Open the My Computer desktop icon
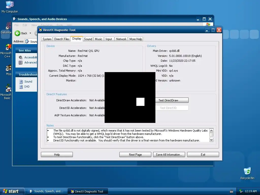 [10, 7]
